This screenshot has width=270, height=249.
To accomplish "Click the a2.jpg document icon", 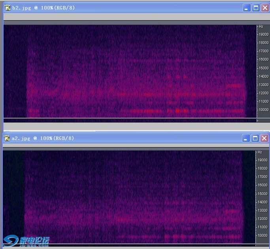I will (x=7, y=138).
